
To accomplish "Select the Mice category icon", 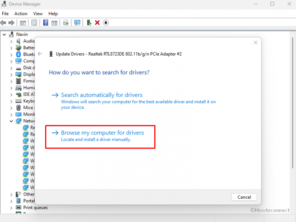I will pos(18,108).
